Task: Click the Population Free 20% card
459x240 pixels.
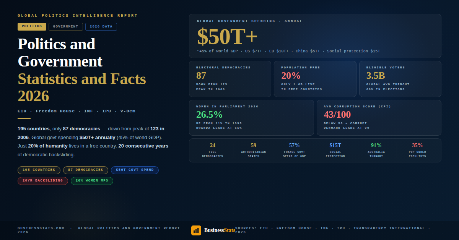Action: [315, 79]
